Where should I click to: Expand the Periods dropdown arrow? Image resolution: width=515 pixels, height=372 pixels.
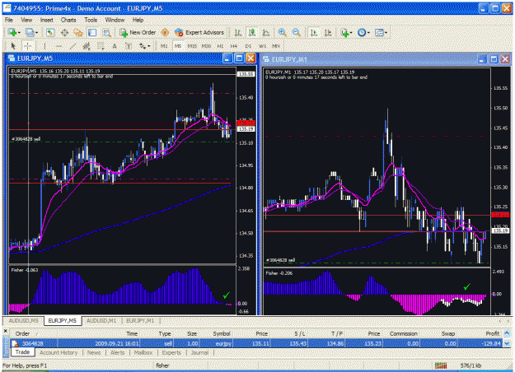pos(368,32)
